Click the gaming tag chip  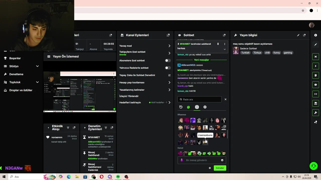(288, 53)
